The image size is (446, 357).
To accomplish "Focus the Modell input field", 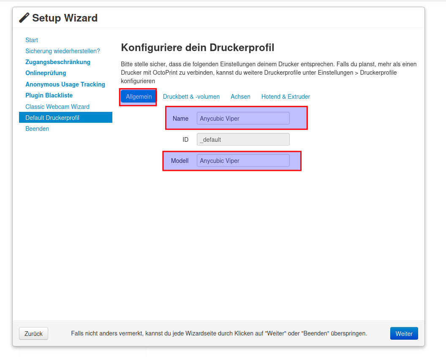I will tap(243, 161).
